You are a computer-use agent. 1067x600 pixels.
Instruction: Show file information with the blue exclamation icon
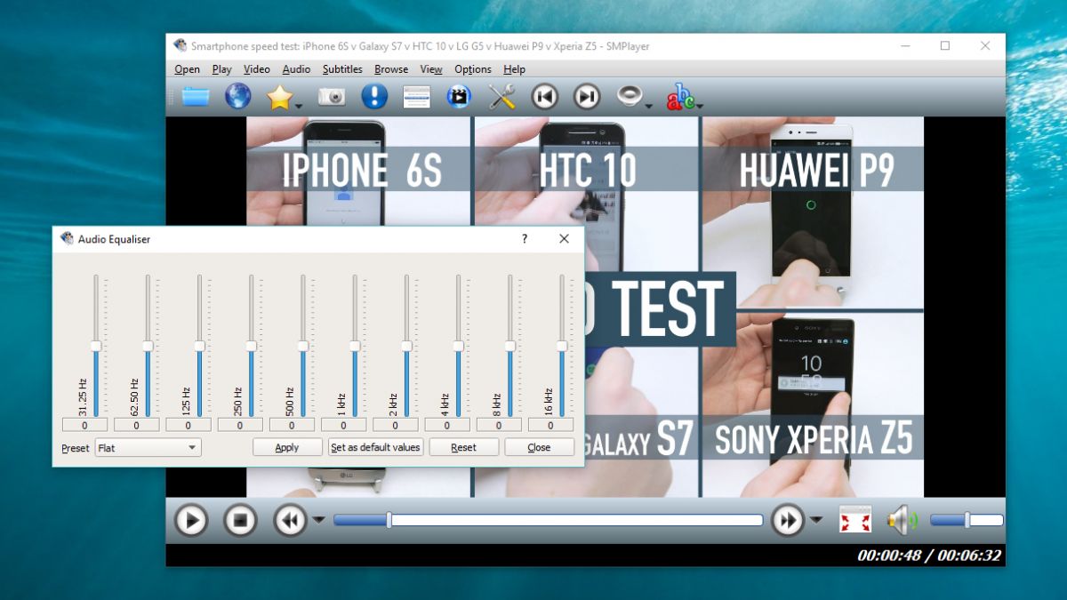pos(374,96)
